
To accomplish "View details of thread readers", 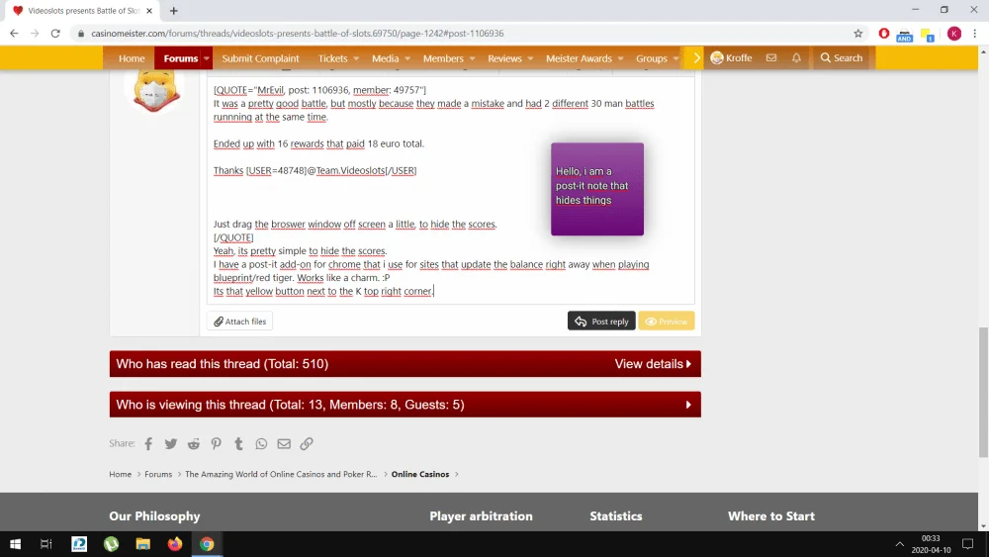I will 653,364.
